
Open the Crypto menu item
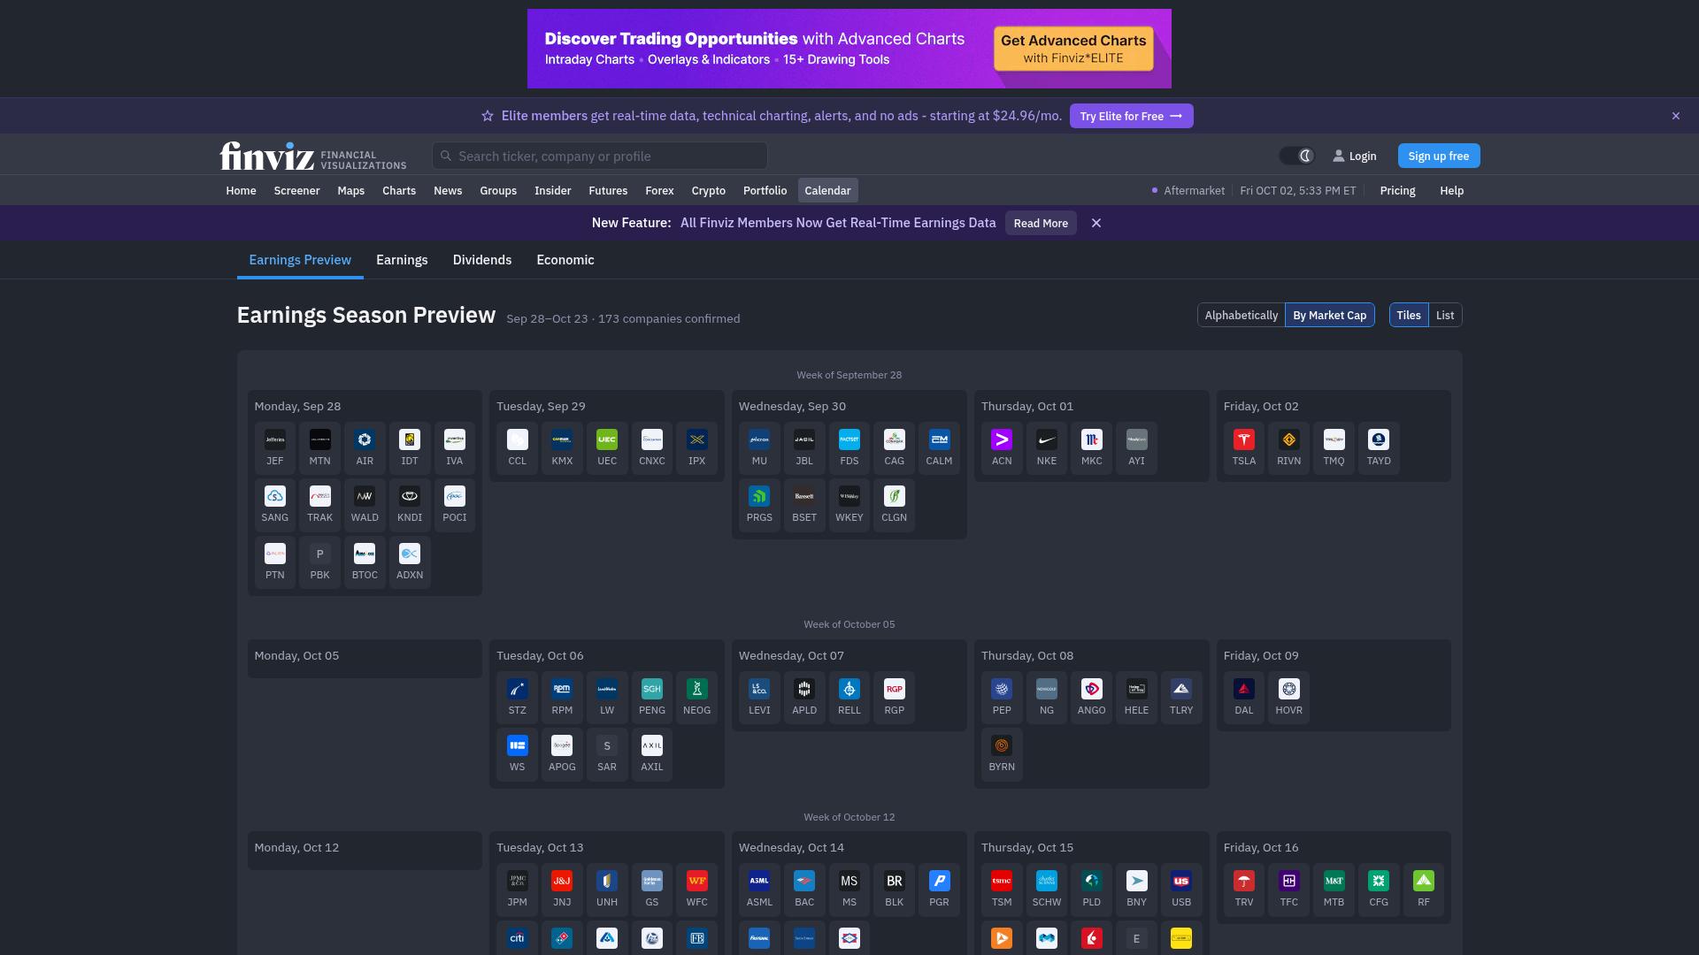tap(708, 191)
